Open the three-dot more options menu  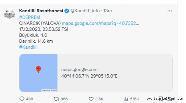169,11
